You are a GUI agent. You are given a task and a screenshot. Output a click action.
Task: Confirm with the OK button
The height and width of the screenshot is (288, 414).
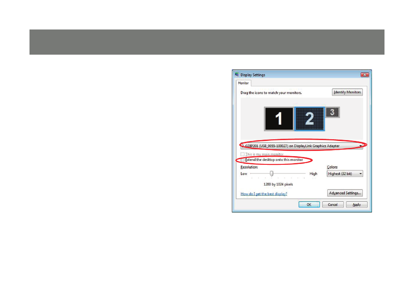309,205
